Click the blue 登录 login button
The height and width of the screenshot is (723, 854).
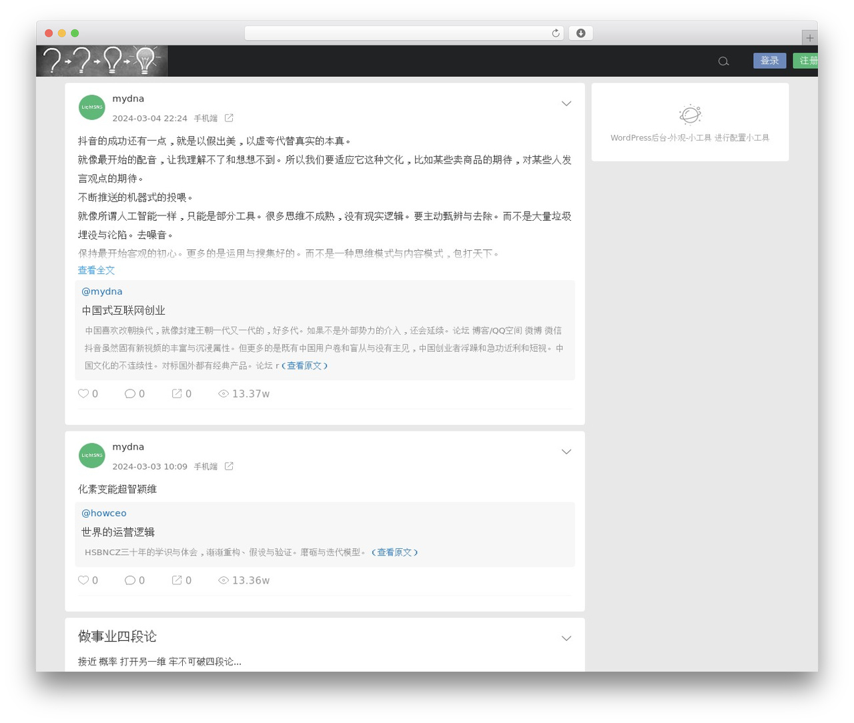click(769, 61)
